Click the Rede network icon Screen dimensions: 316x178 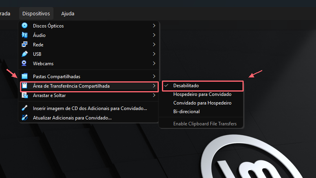[x=25, y=44]
